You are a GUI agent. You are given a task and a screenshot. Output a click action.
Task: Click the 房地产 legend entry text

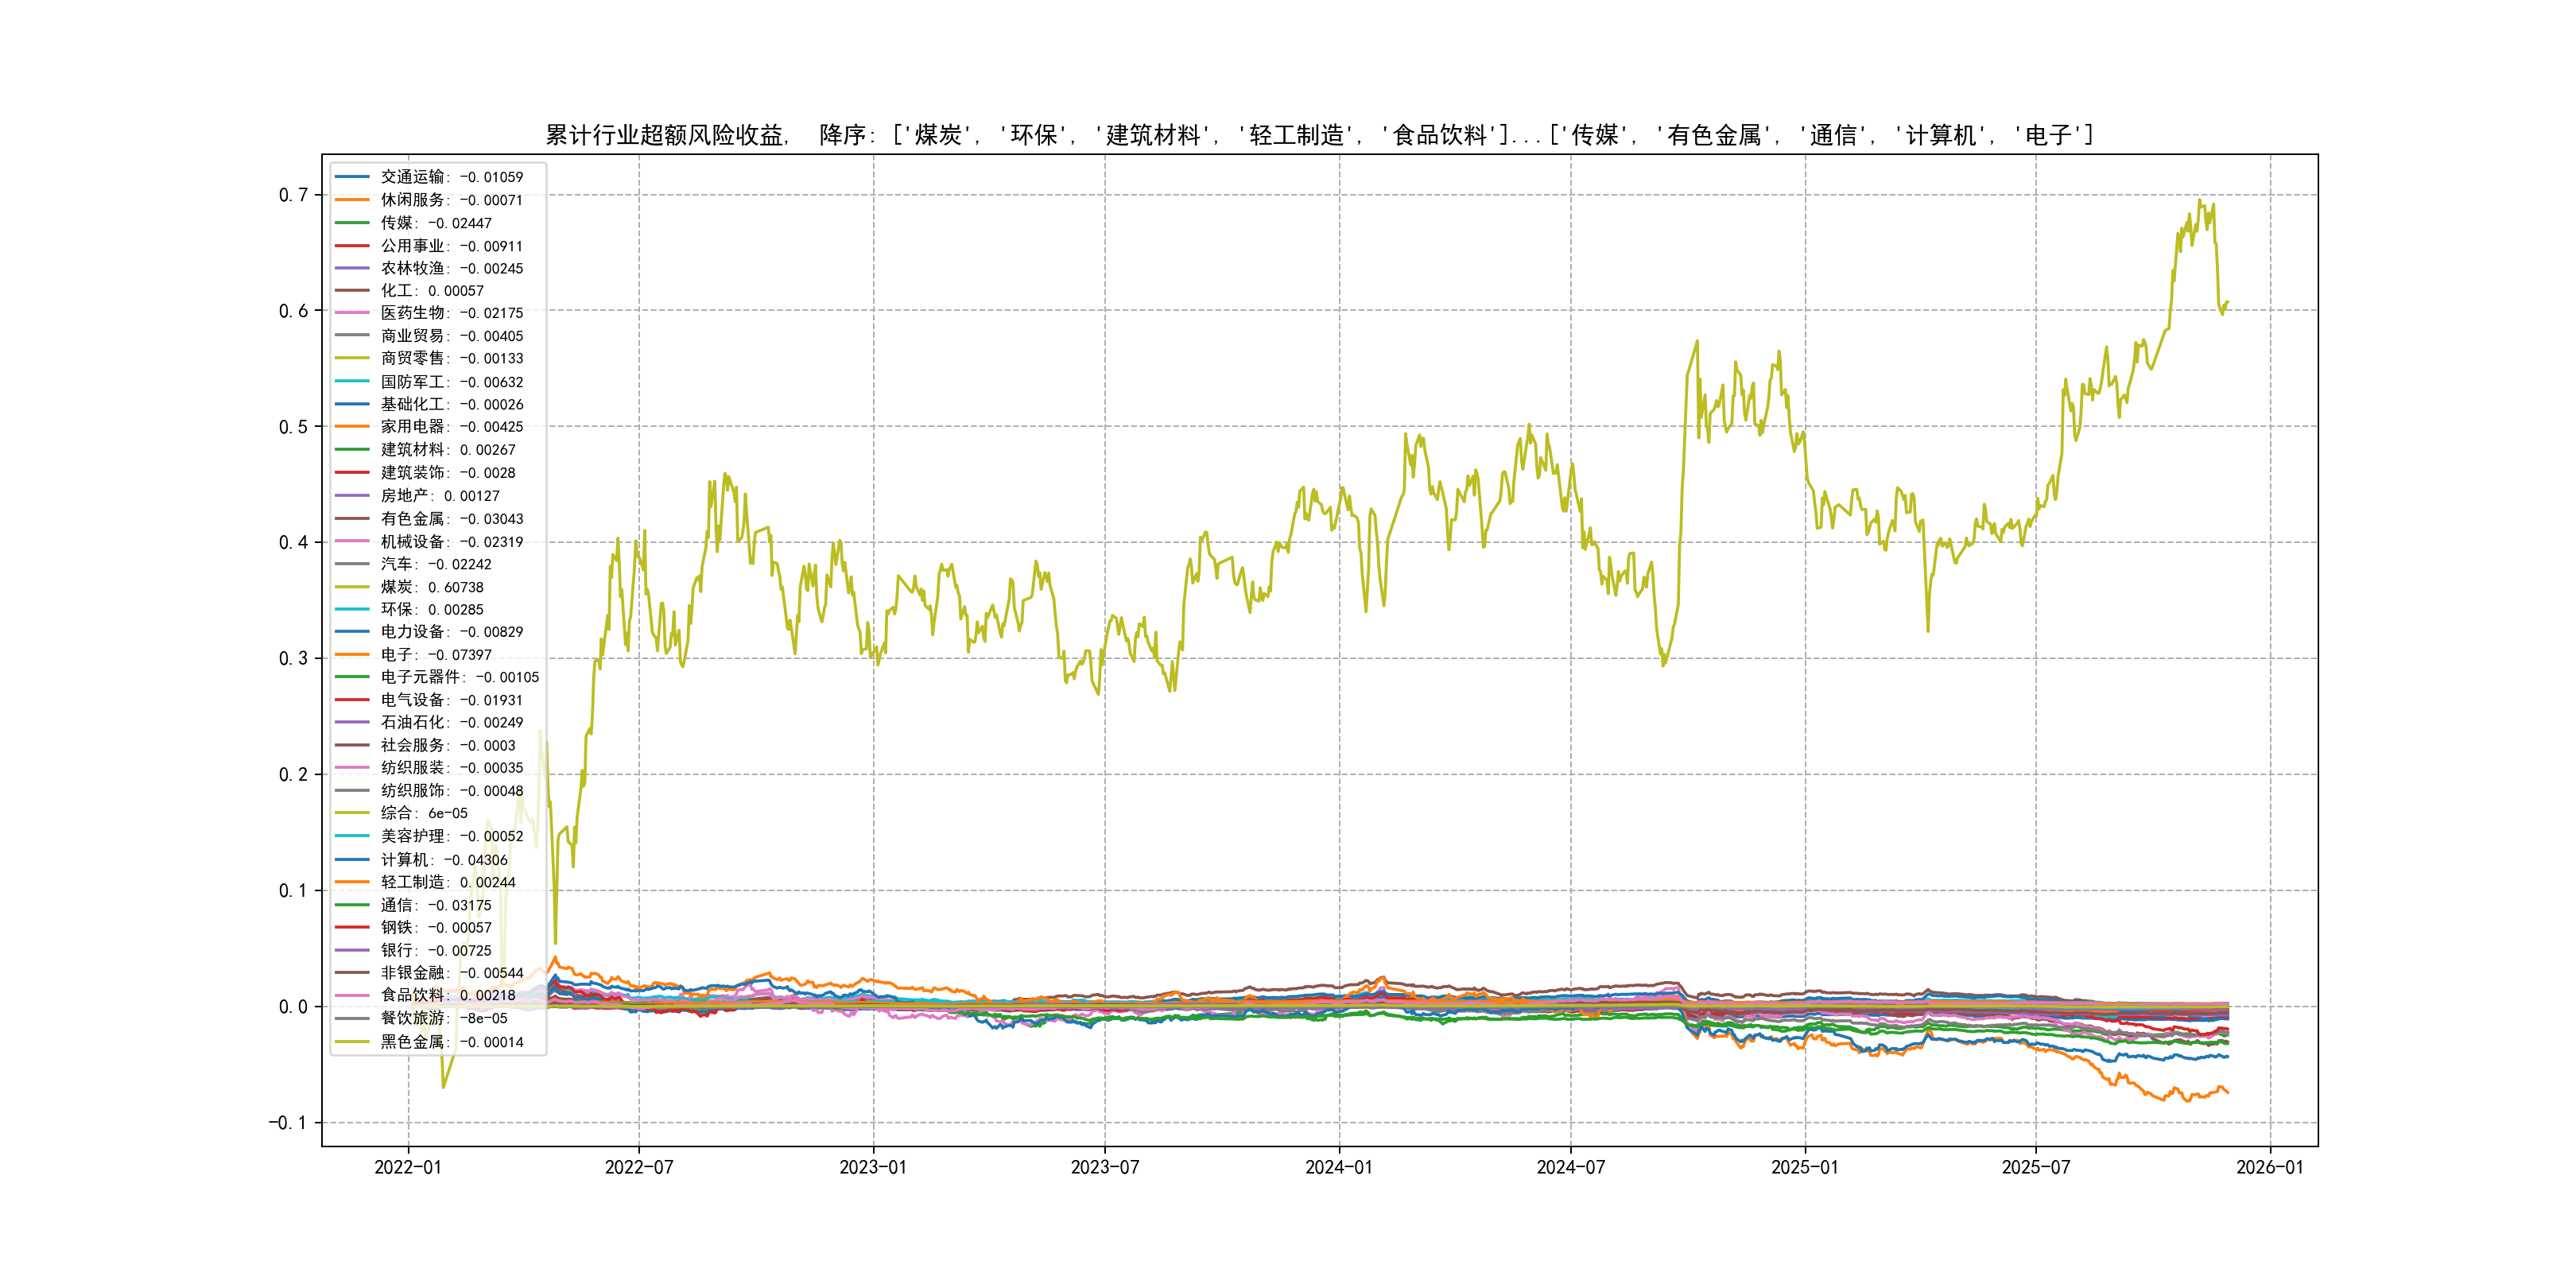[x=439, y=495]
